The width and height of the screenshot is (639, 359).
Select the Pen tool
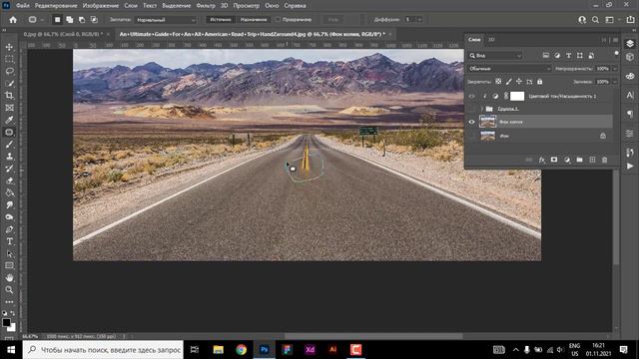click(9, 229)
